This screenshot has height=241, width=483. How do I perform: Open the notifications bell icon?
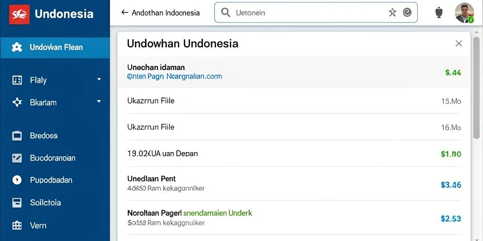[439, 13]
